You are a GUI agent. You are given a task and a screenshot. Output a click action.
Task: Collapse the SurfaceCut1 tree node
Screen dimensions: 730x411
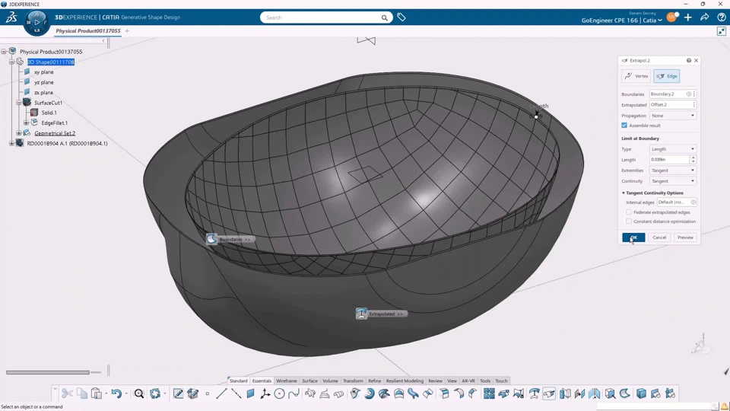tap(18, 103)
